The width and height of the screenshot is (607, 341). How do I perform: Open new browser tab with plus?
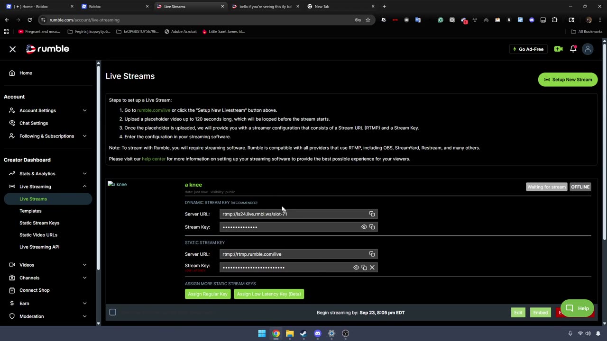point(384,7)
